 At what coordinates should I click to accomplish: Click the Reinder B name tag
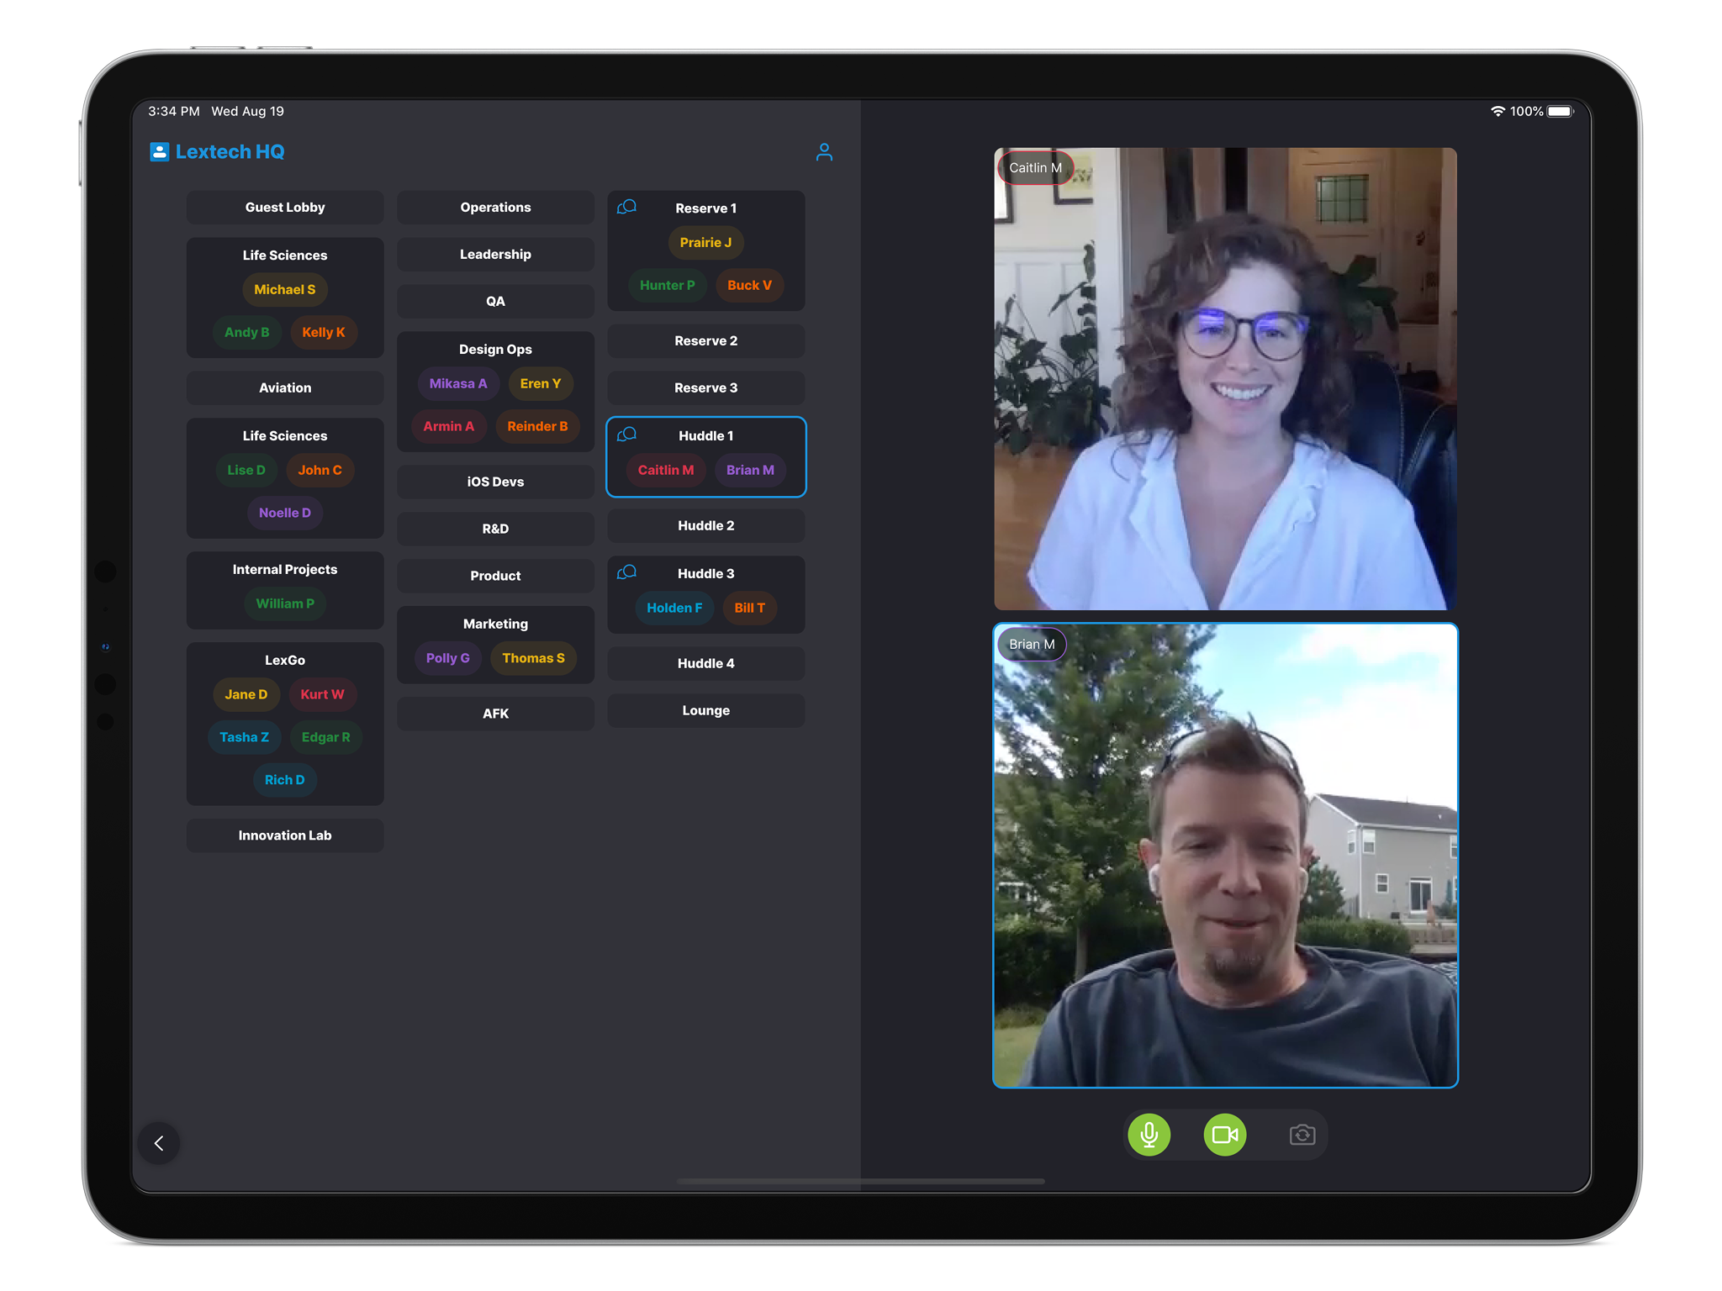point(537,427)
